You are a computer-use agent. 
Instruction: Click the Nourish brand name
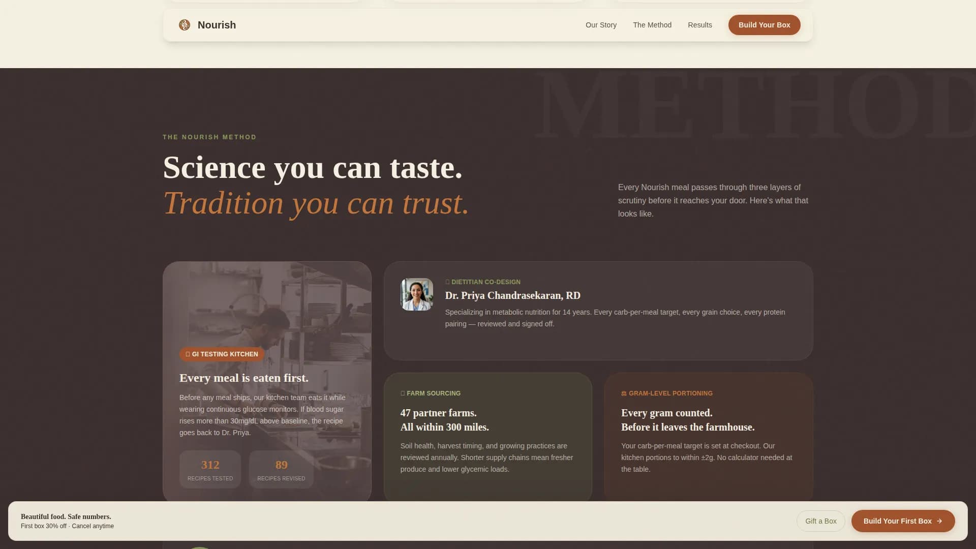(x=217, y=25)
